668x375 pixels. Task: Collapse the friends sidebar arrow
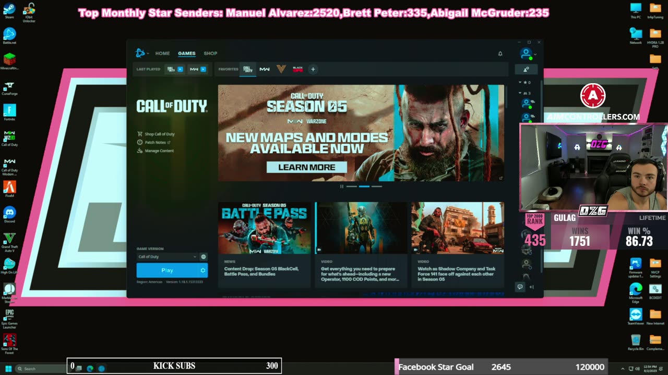pyautogui.click(x=532, y=287)
